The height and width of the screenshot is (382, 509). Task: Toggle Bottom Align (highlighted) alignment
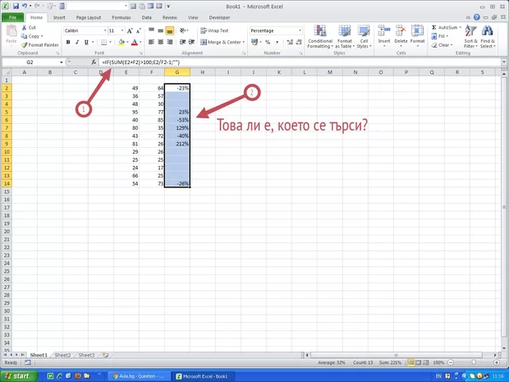pos(169,31)
